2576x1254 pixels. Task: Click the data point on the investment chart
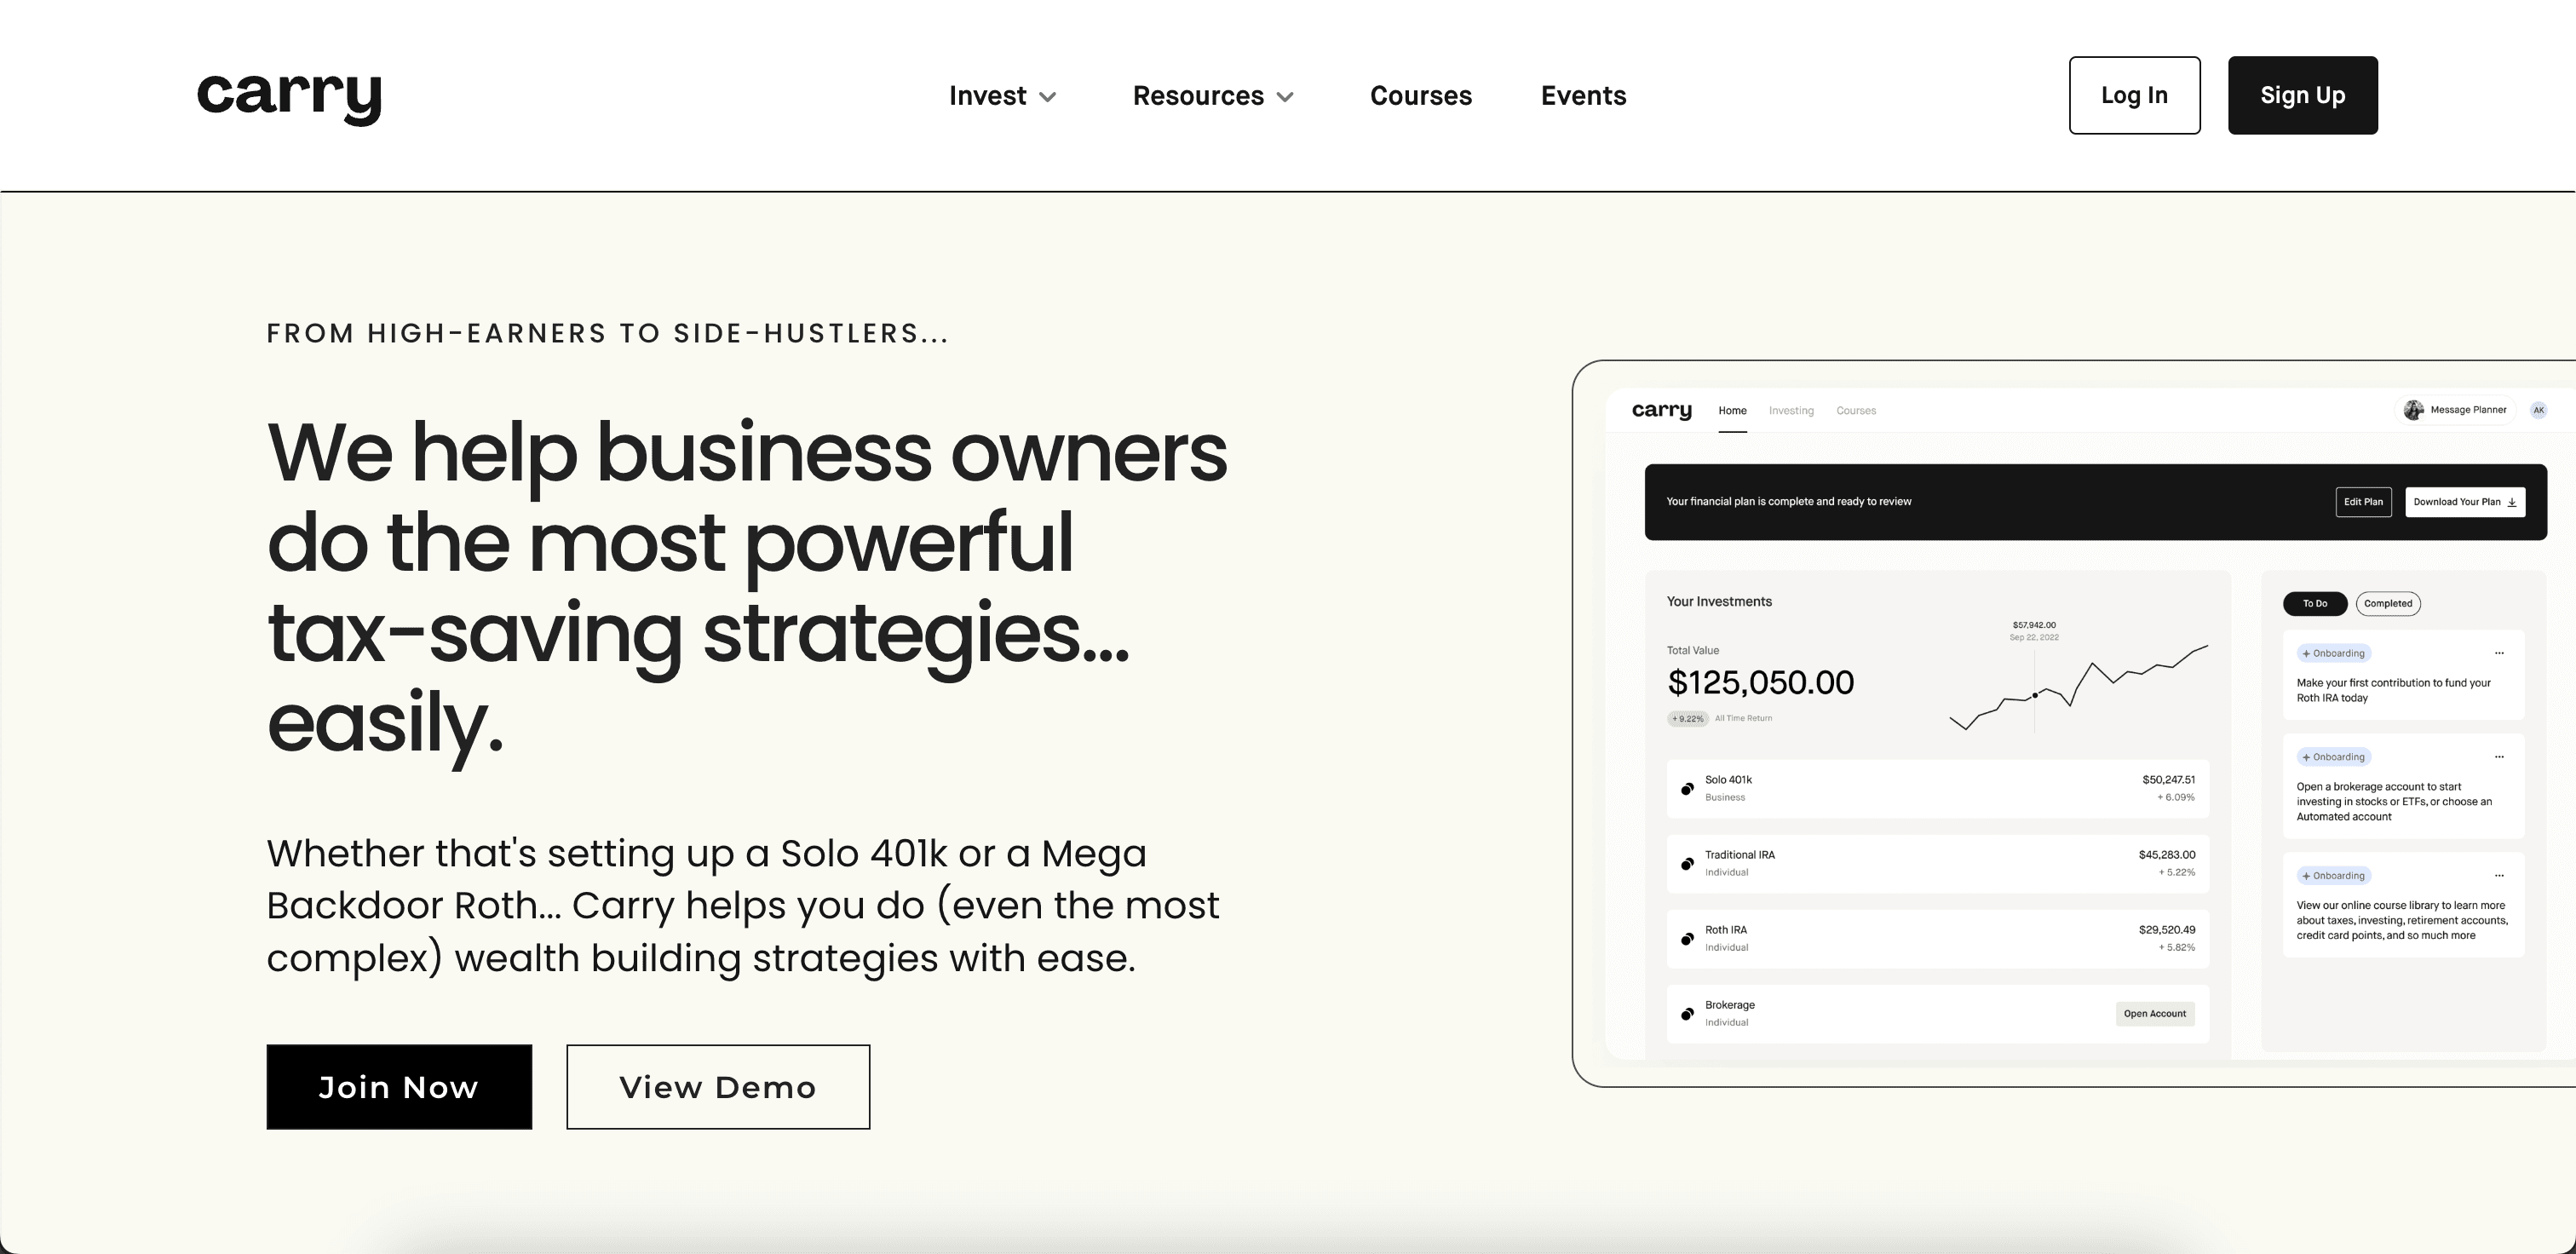(x=2035, y=695)
